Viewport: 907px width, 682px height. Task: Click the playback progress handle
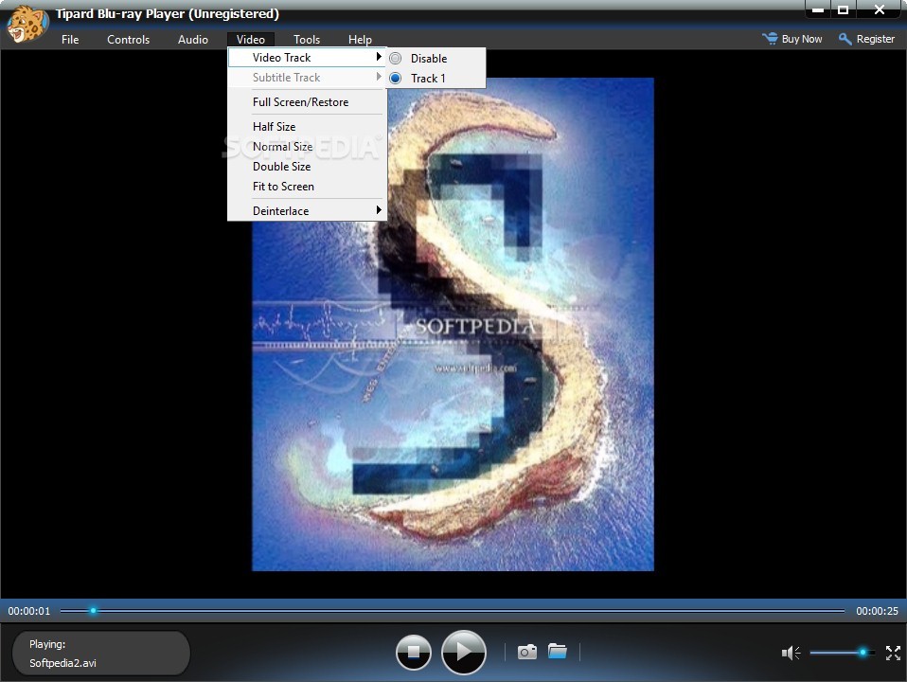pyautogui.click(x=93, y=610)
